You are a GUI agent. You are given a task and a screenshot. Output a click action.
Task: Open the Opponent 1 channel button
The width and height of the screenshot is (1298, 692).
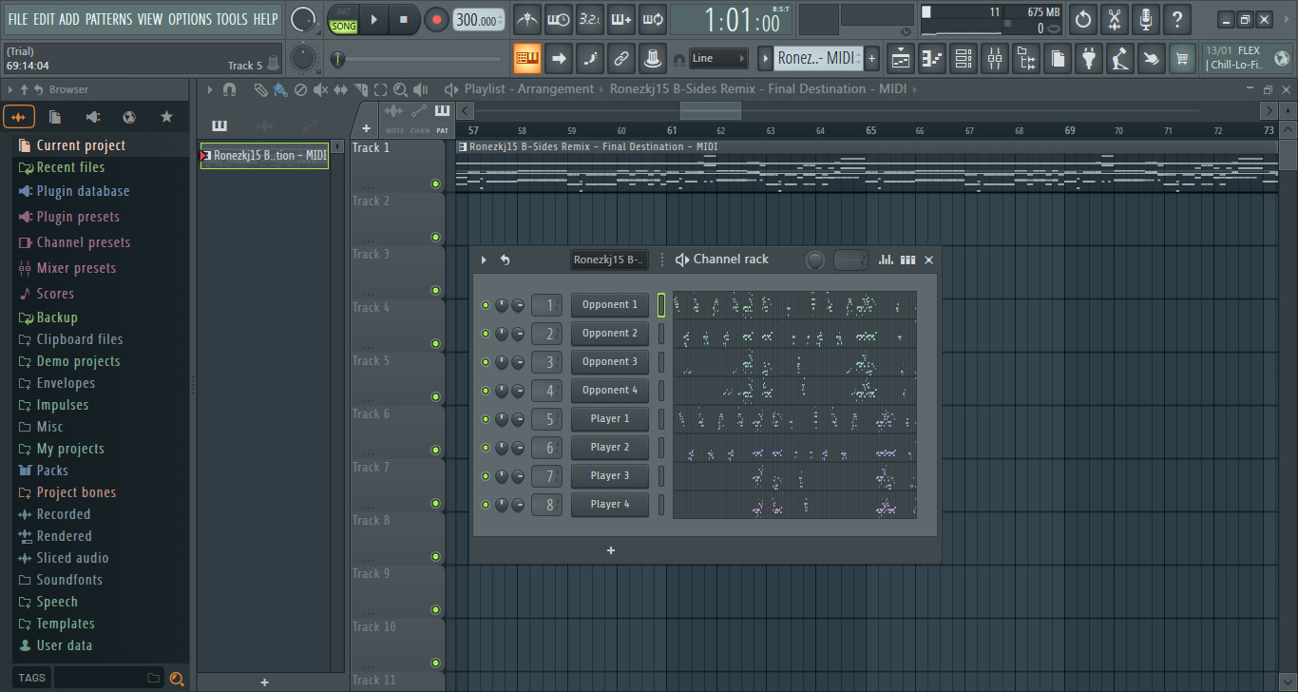[x=610, y=305]
